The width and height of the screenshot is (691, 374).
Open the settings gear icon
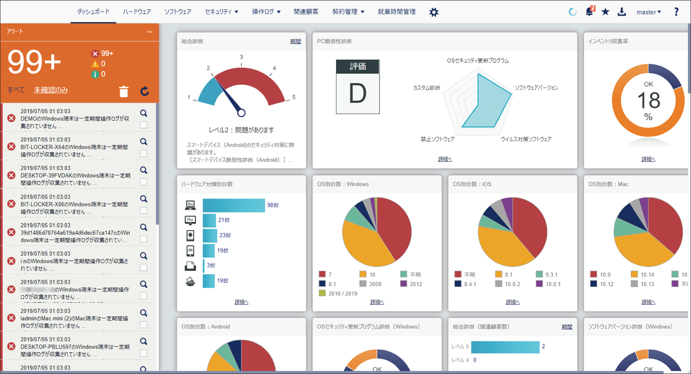434,13
